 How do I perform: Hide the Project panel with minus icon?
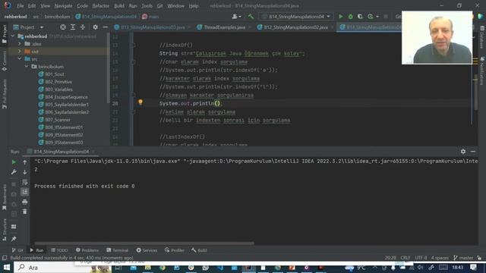105,27
